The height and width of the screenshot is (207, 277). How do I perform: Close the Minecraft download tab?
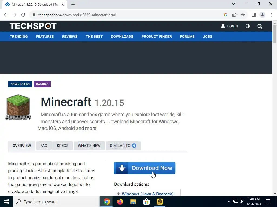click(63, 5)
